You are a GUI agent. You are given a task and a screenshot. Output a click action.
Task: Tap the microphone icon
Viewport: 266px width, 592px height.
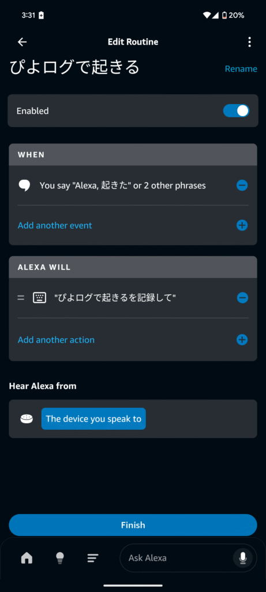243,558
